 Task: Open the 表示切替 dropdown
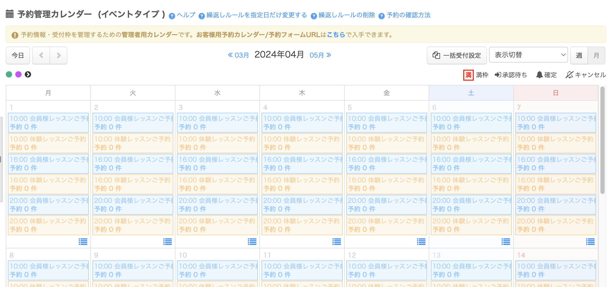click(x=528, y=55)
